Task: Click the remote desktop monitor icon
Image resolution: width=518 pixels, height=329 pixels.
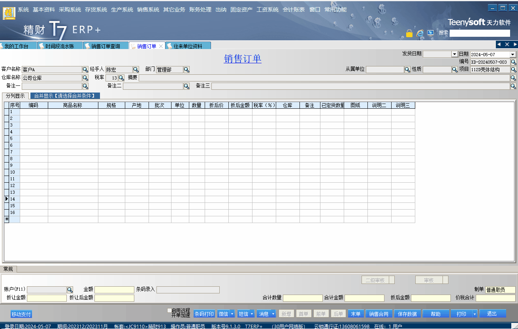Action: (431, 33)
